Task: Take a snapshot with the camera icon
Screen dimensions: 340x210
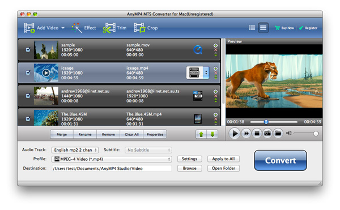Action: pyautogui.click(x=267, y=133)
